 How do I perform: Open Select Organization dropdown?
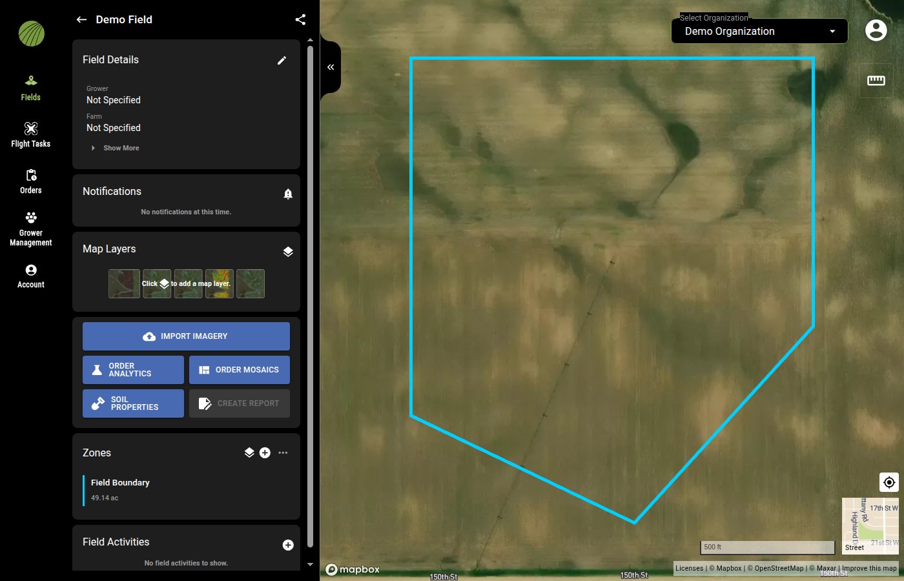(759, 31)
